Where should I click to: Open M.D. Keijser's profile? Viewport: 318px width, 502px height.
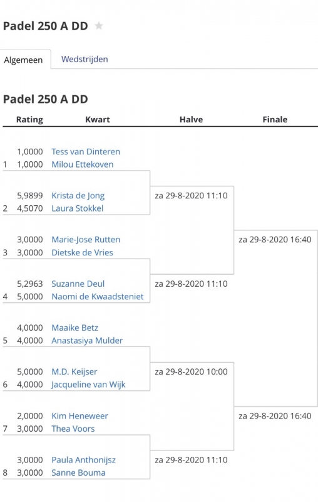click(74, 371)
